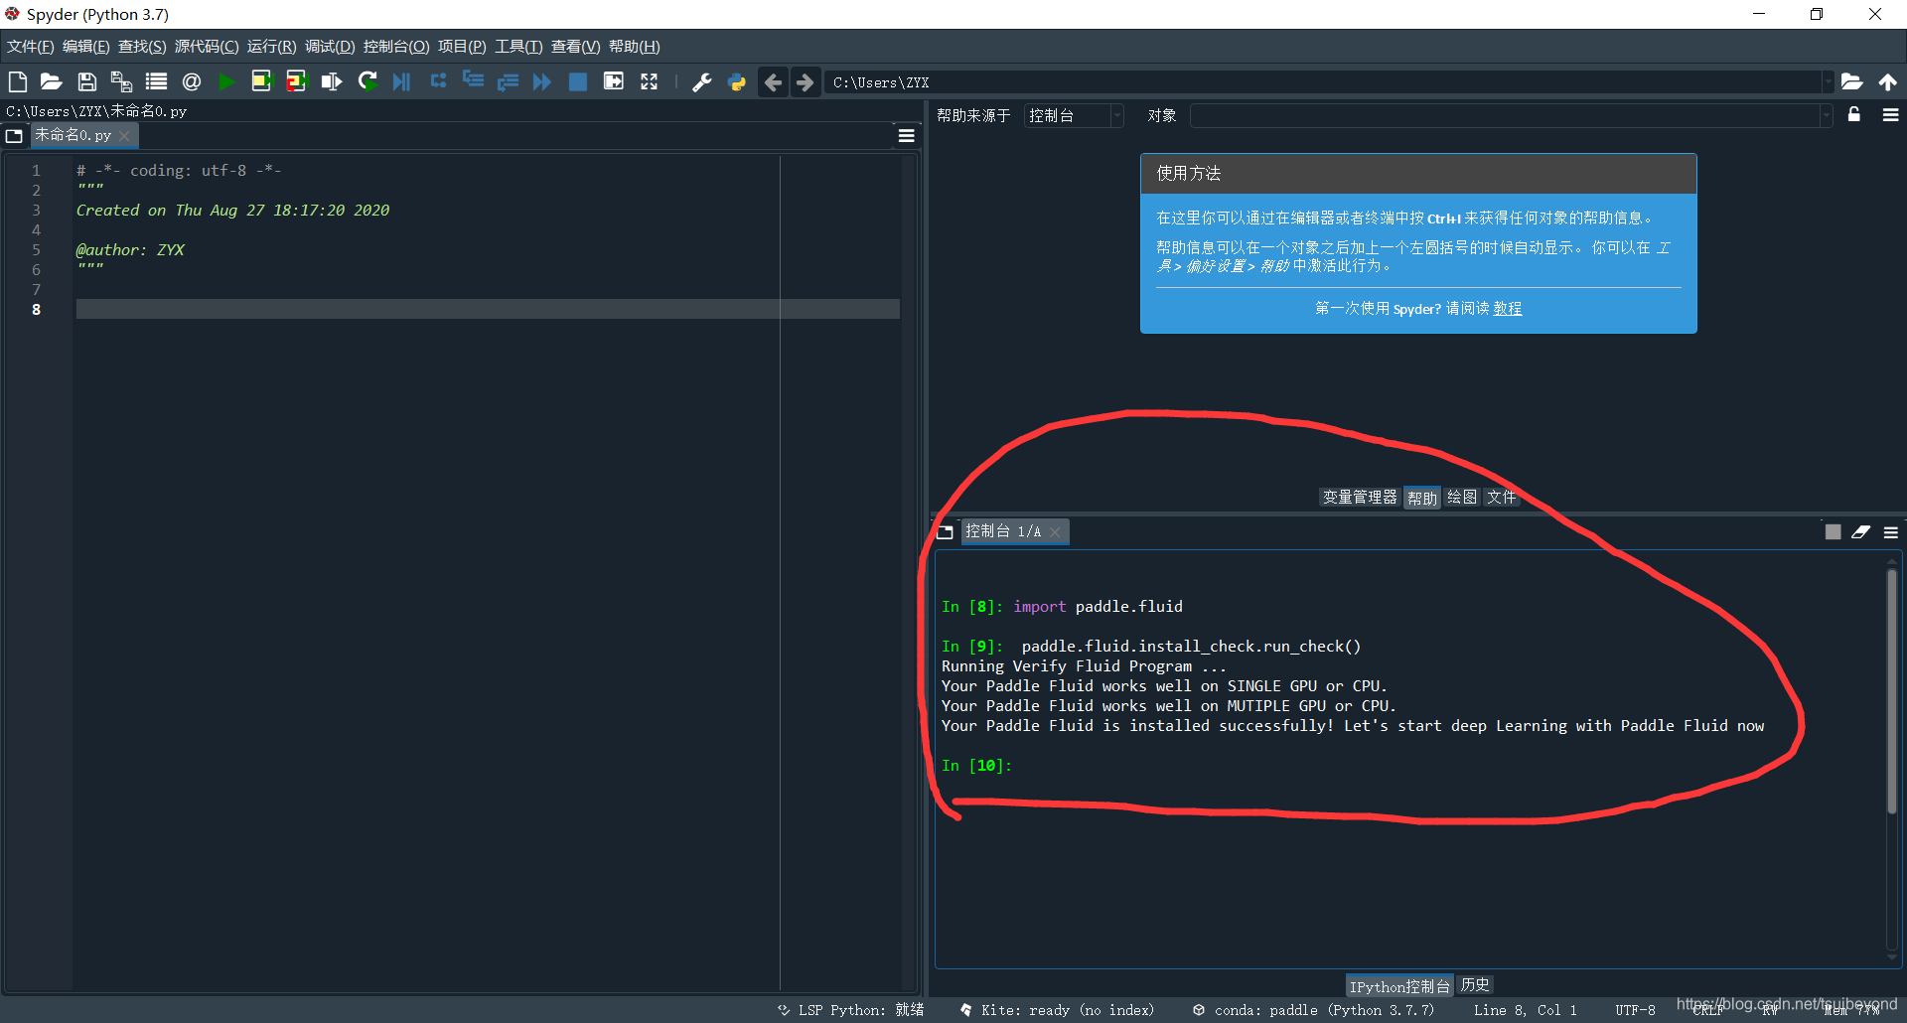Screen dimensions: 1907x1023
Task: Run file with green play icon
Action: [x=226, y=82]
